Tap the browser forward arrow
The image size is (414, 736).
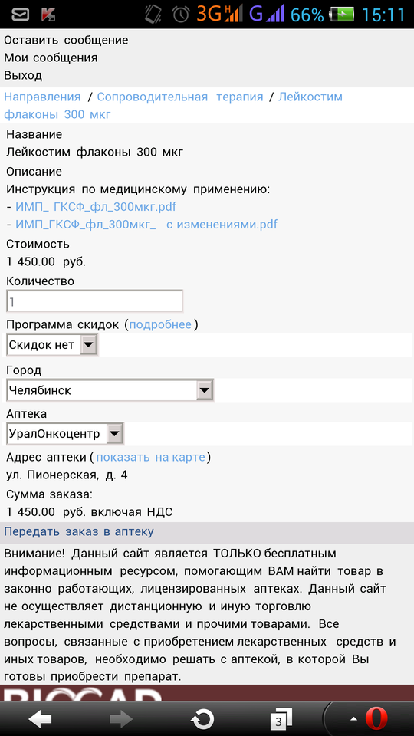tap(122, 718)
